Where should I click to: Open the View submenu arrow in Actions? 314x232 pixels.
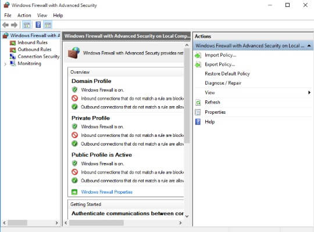tap(309, 93)
